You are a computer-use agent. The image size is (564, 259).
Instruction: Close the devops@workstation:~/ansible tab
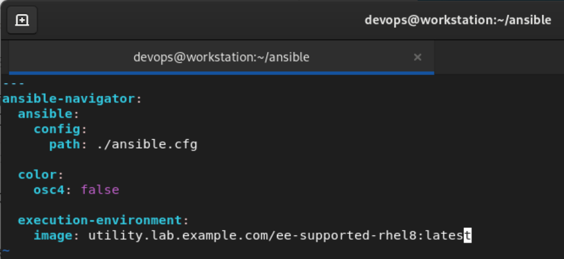coord(417,57)
